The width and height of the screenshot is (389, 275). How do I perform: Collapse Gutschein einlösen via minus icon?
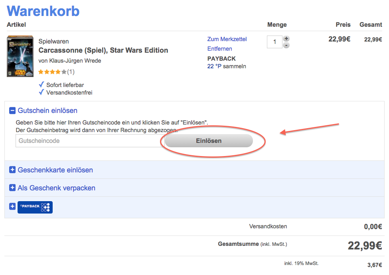(x=12, y=111)
